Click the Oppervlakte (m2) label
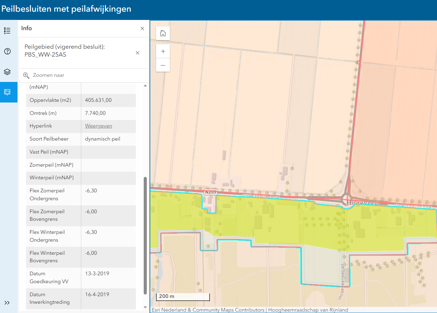The width and height of the screenshot is (437, 313). pos(50,100)
